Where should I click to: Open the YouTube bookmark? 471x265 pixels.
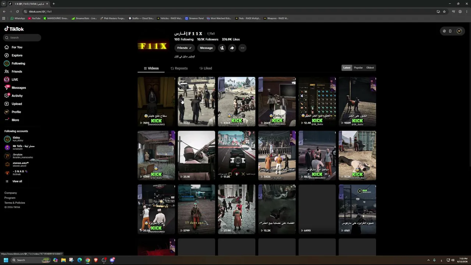click(34, 18)
